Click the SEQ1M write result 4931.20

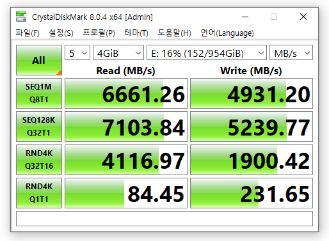click(252, 93)
